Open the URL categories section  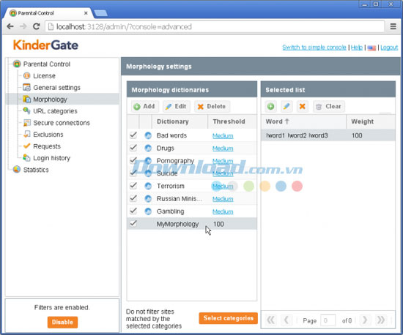click(55, 111)
